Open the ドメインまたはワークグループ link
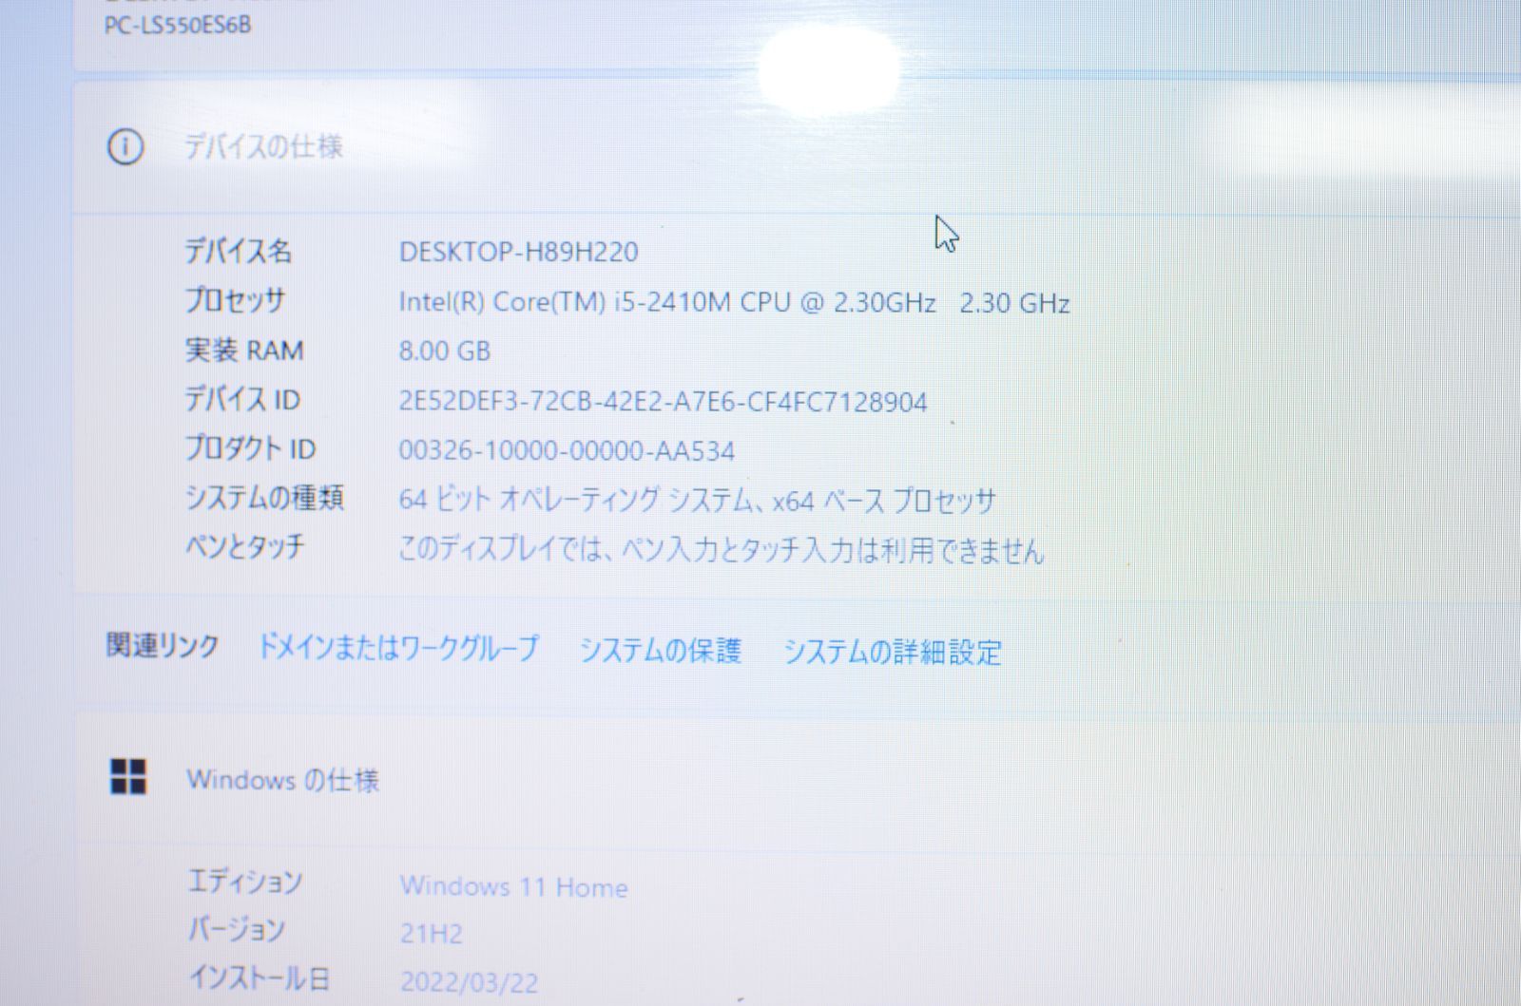The width and height of the screenshot is (1521, 1006). point(398,649)
